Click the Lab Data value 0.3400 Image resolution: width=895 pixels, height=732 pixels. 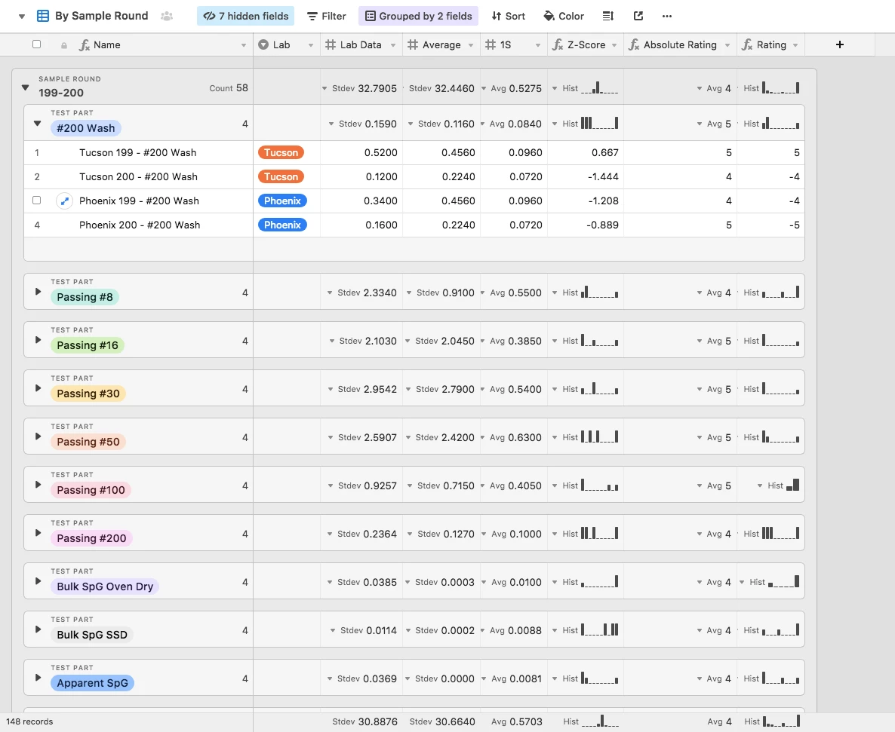[381, 201]
